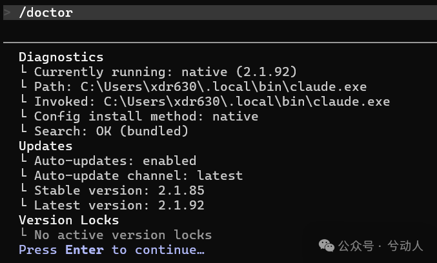Click the Auto-updates: enabled status line
Screen dimensions: 437x263
click(115, 161)
